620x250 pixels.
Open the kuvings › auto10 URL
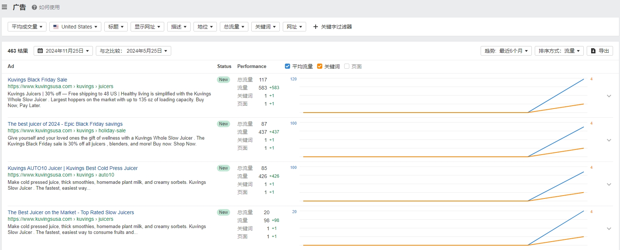(x=61, y=175)
